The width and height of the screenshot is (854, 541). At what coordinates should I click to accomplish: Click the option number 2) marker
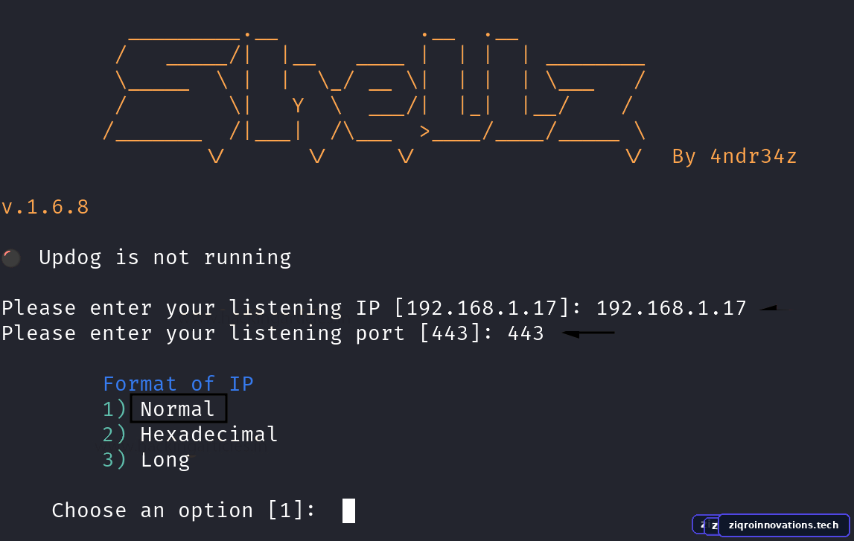[x=115, y=435]
